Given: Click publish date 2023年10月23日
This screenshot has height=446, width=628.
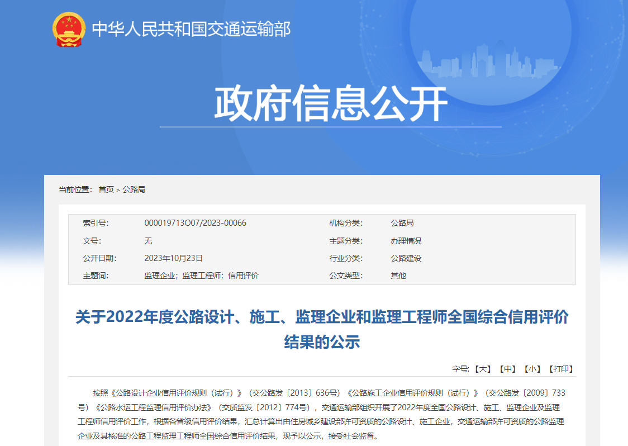Looking at the screenshot, I should [173, 258].
